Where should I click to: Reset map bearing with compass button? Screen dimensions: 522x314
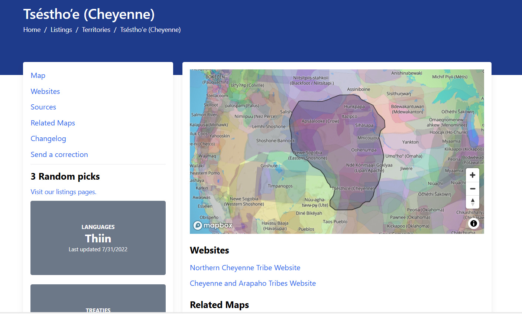[473, 202]
